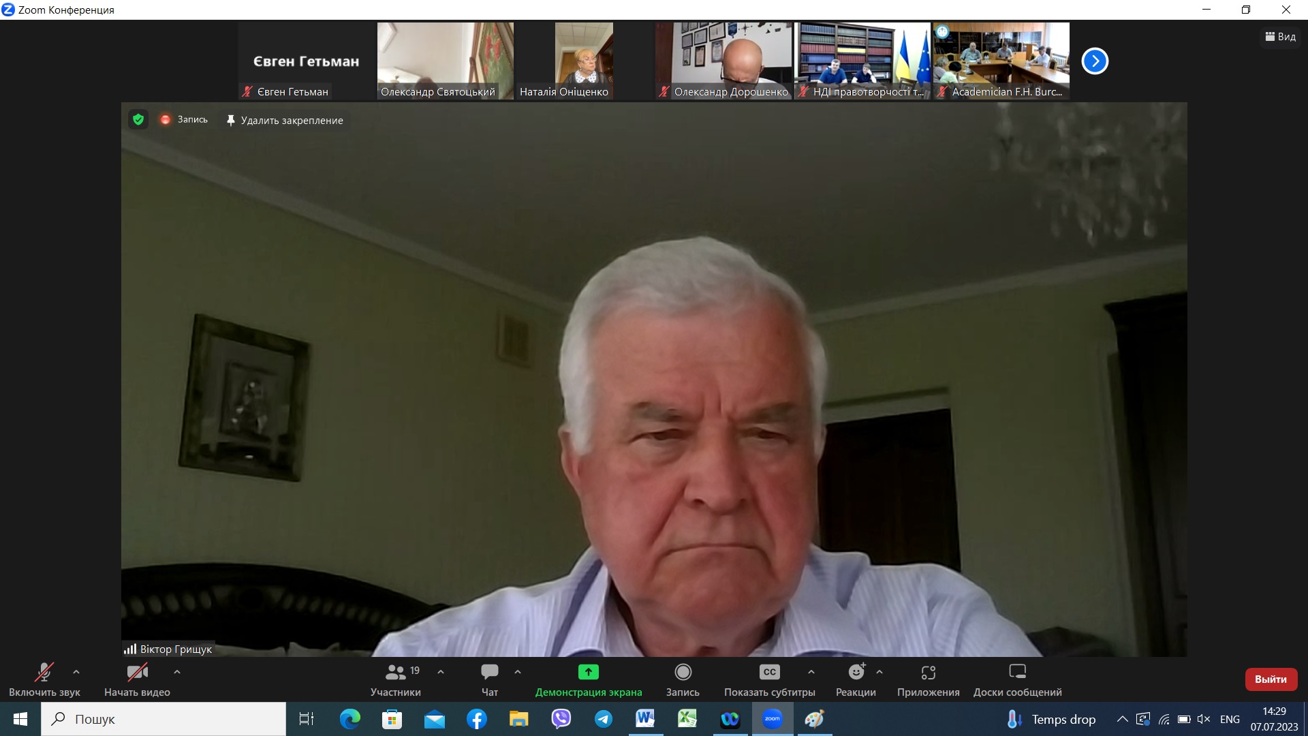Open the Participants panel icon
Viewport: 1308px width, 736px height.
[395, 673]
